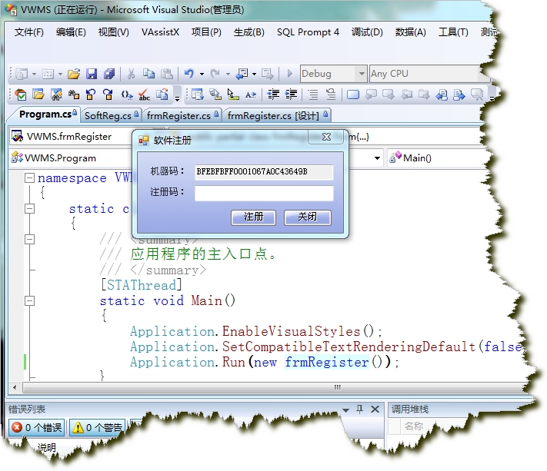Click the 注册码 input field
This screenshot has width=547, height=471.
point(264,193)
